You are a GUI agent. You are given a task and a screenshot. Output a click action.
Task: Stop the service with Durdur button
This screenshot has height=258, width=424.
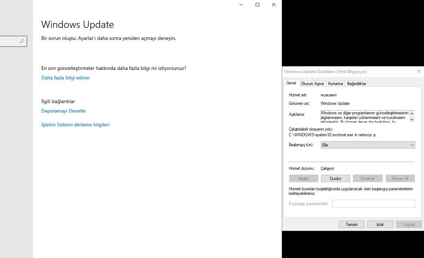(x=336, y=178)
